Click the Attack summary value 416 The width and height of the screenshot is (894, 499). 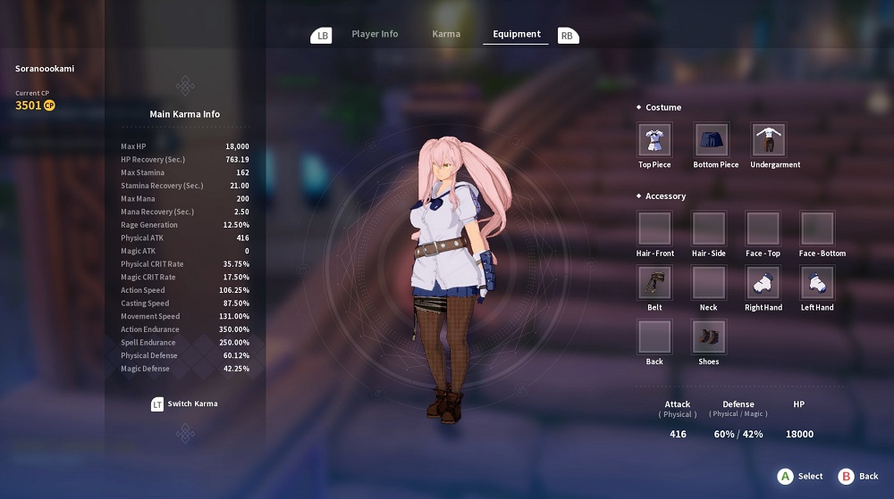click(678, 434)
